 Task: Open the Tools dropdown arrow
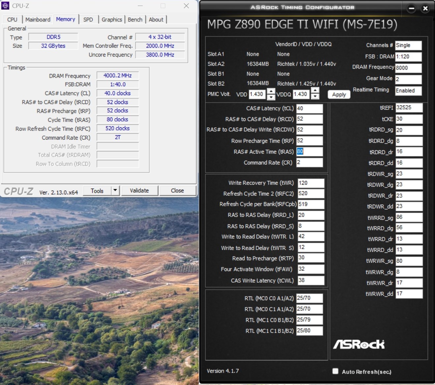(115, 191)
